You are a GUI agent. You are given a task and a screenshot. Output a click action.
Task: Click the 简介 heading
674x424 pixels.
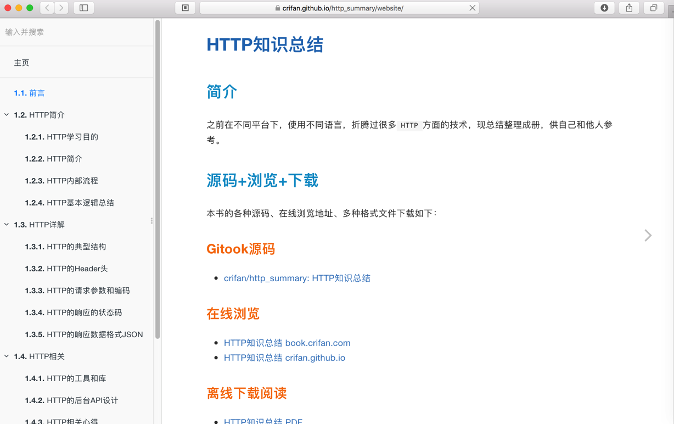pyautogui.click(x=222, y=92)
